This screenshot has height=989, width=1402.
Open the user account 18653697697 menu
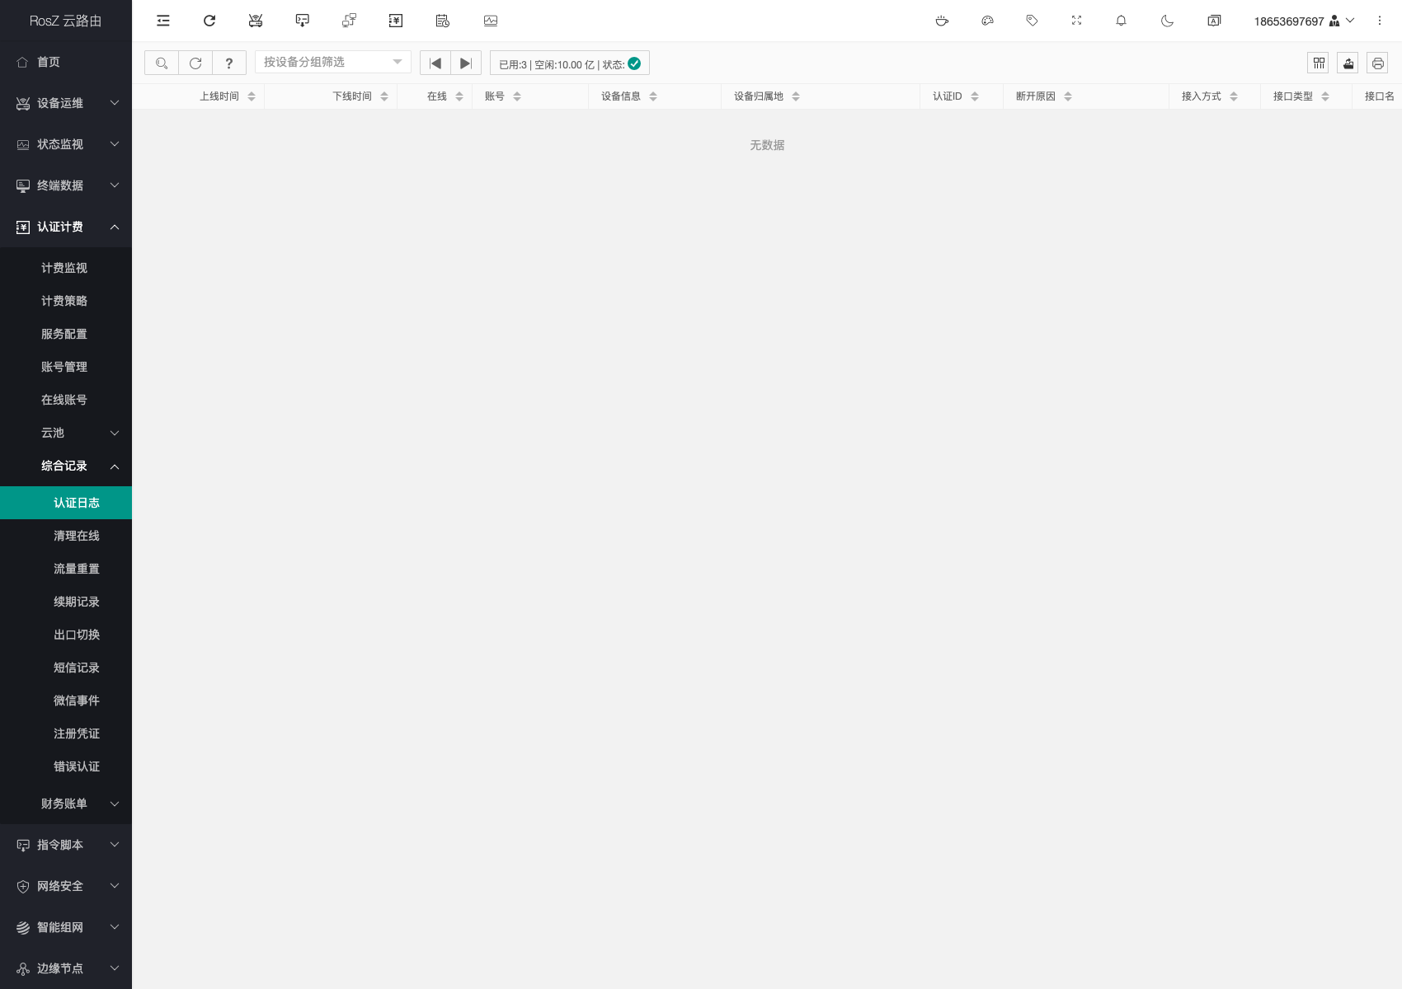1303,21
